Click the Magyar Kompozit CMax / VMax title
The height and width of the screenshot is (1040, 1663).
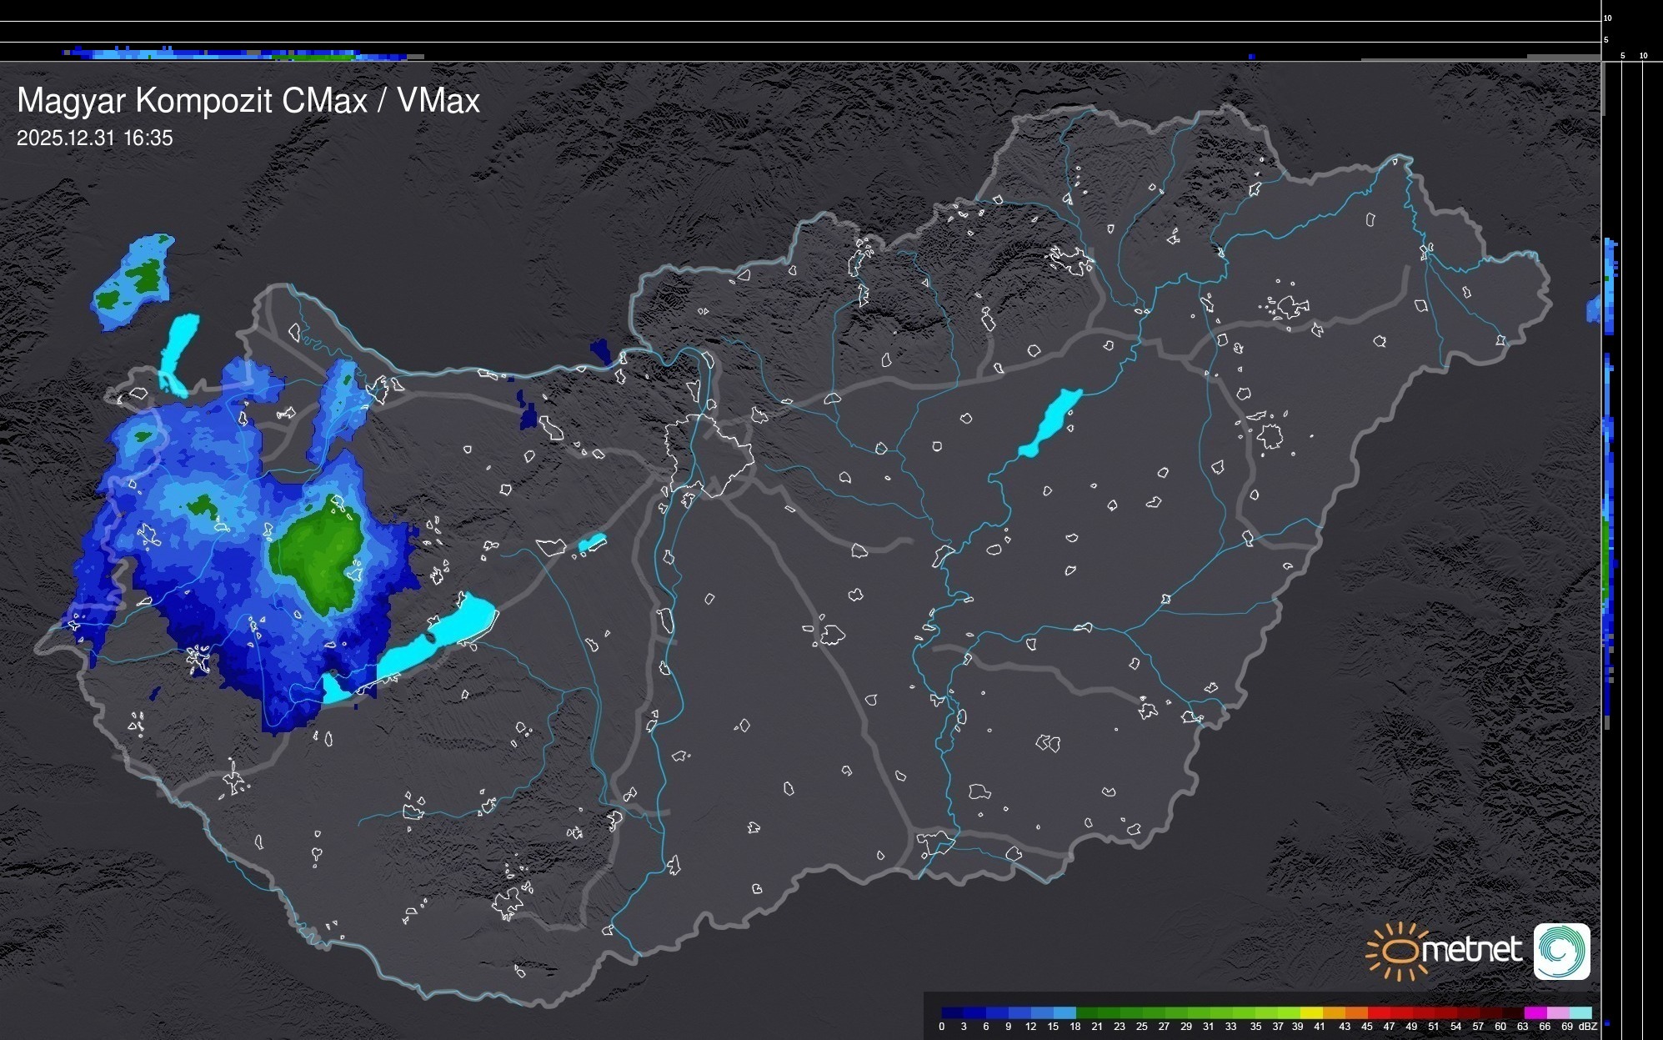click(x=248, y=101)
